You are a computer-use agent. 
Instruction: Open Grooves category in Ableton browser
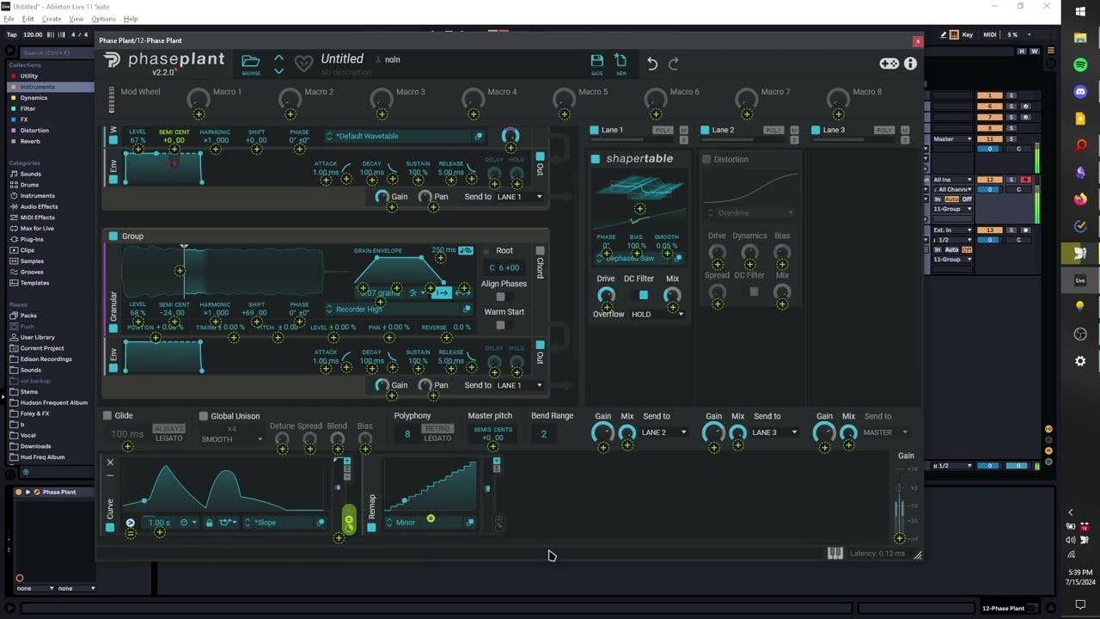32,272
